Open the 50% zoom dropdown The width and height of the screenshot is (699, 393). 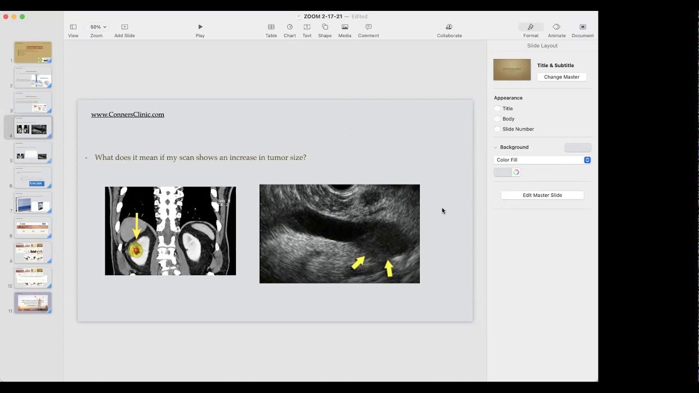98,27
